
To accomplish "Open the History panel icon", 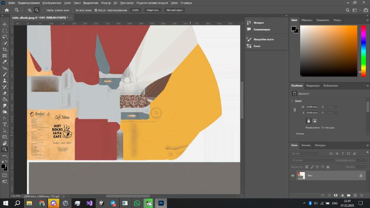I will pos(249,23).
